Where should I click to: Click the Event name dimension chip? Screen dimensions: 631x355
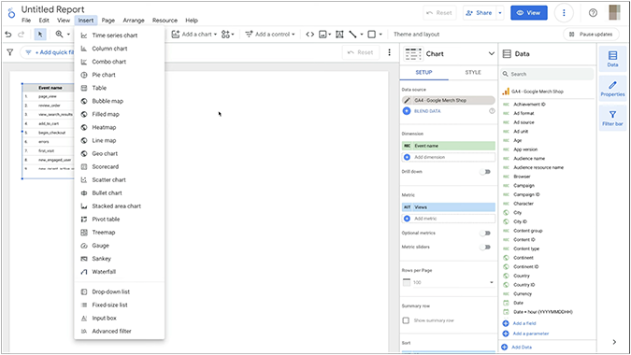[x=449, y=146]
